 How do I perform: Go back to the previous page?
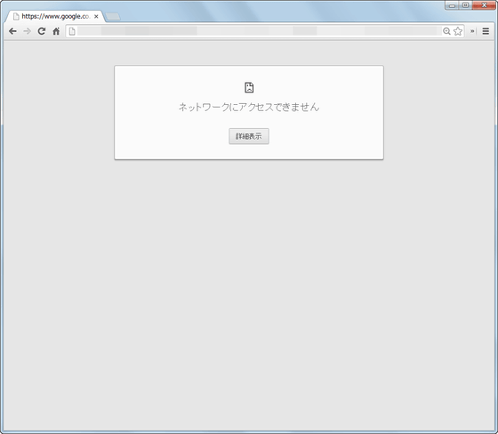[12, 31]
